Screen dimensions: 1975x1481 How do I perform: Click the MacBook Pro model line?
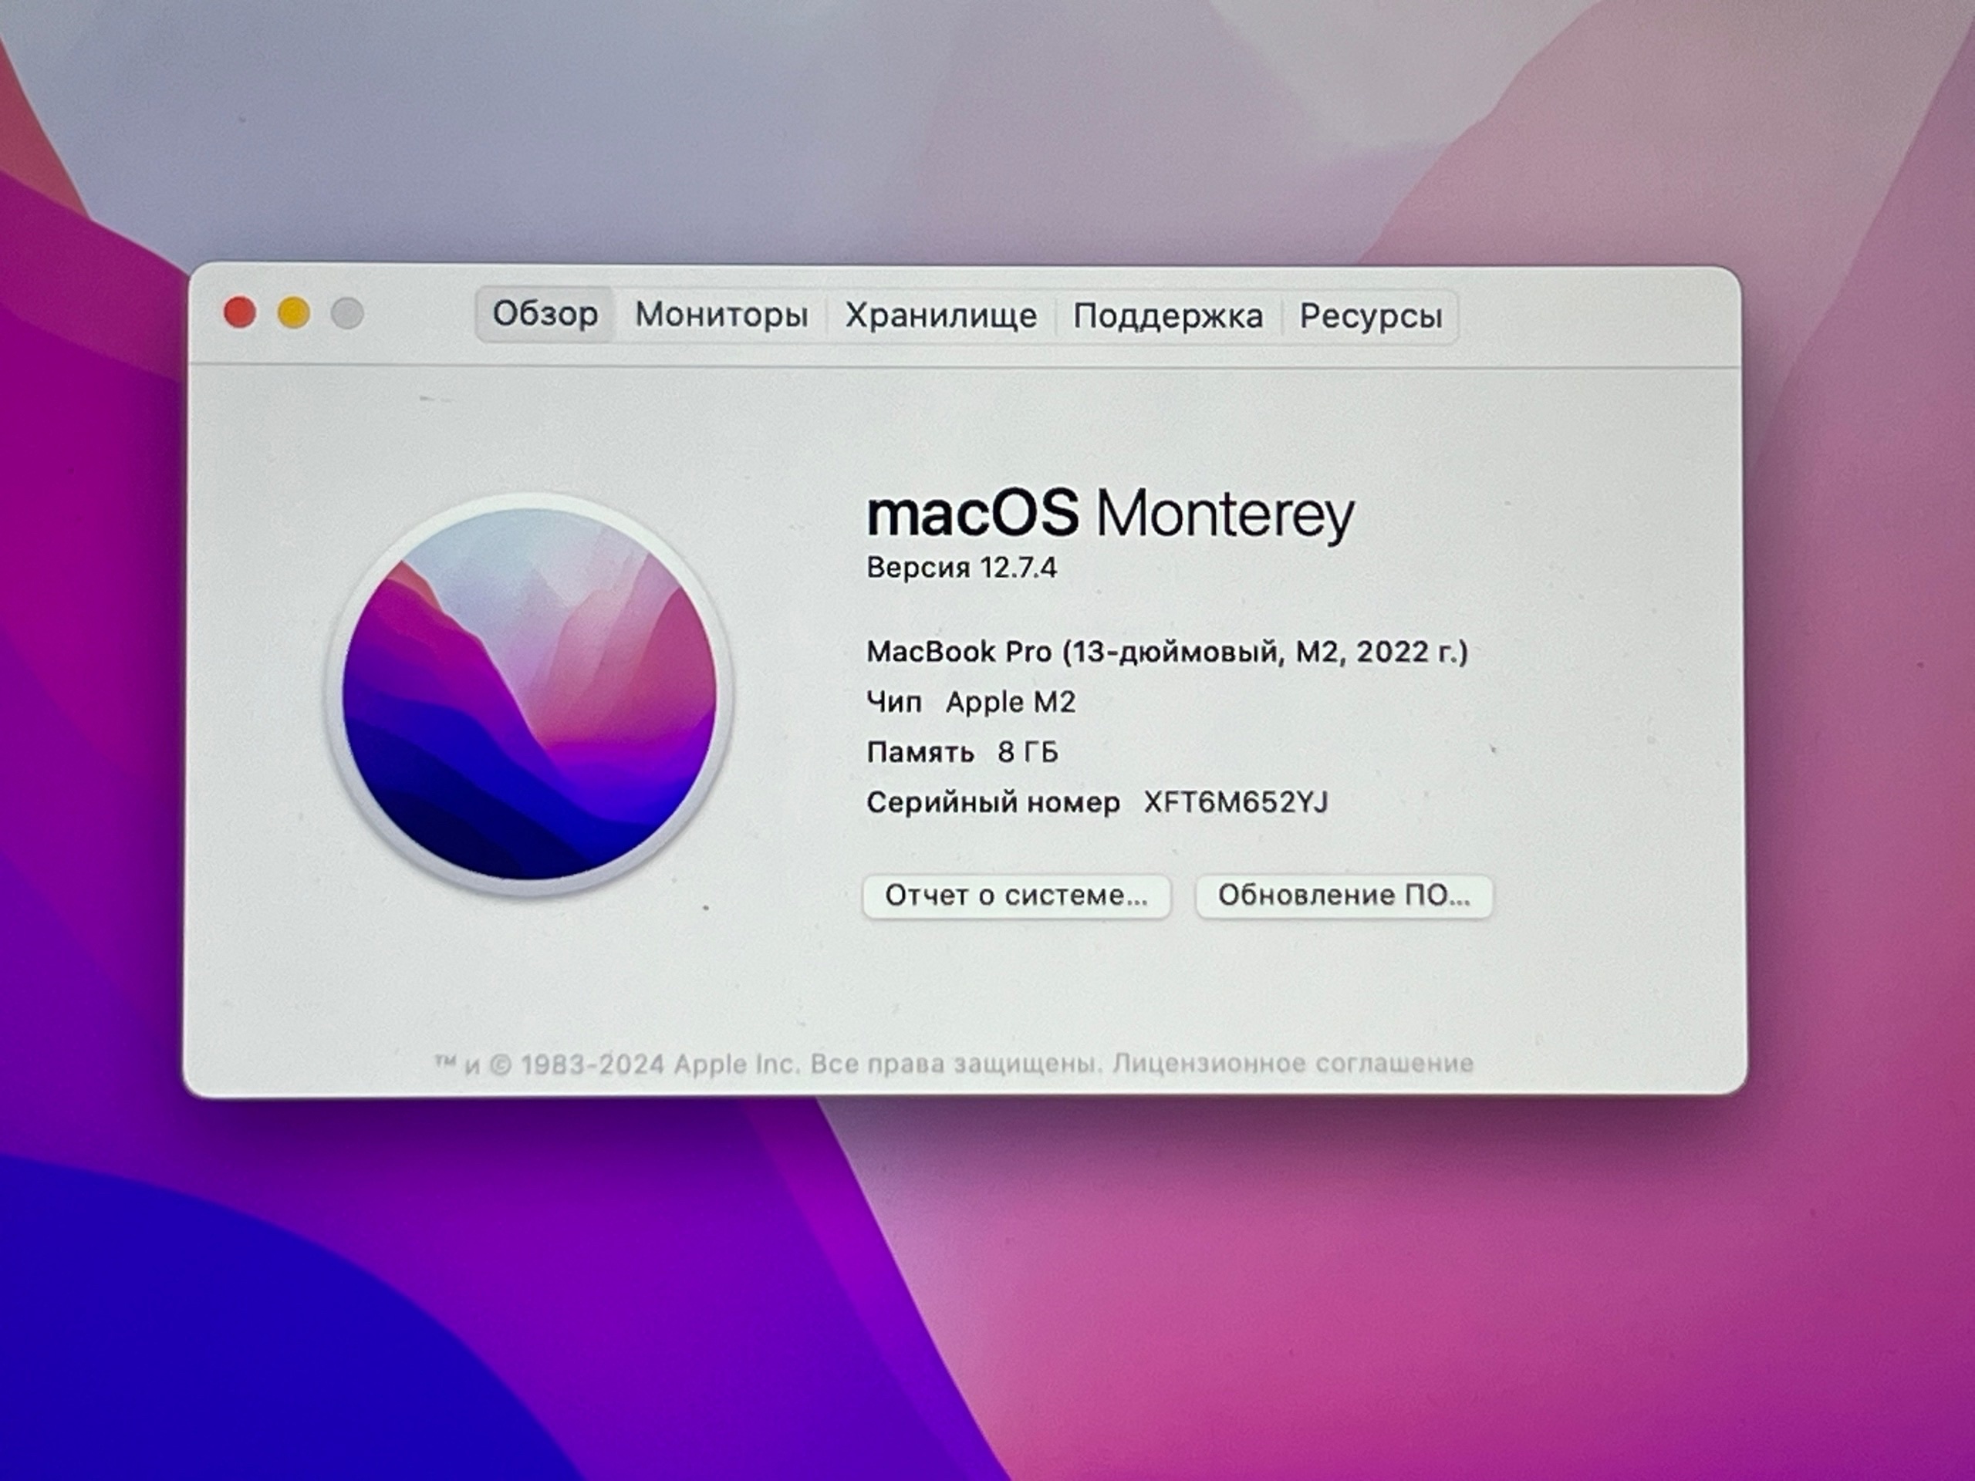click(1167, 653)
